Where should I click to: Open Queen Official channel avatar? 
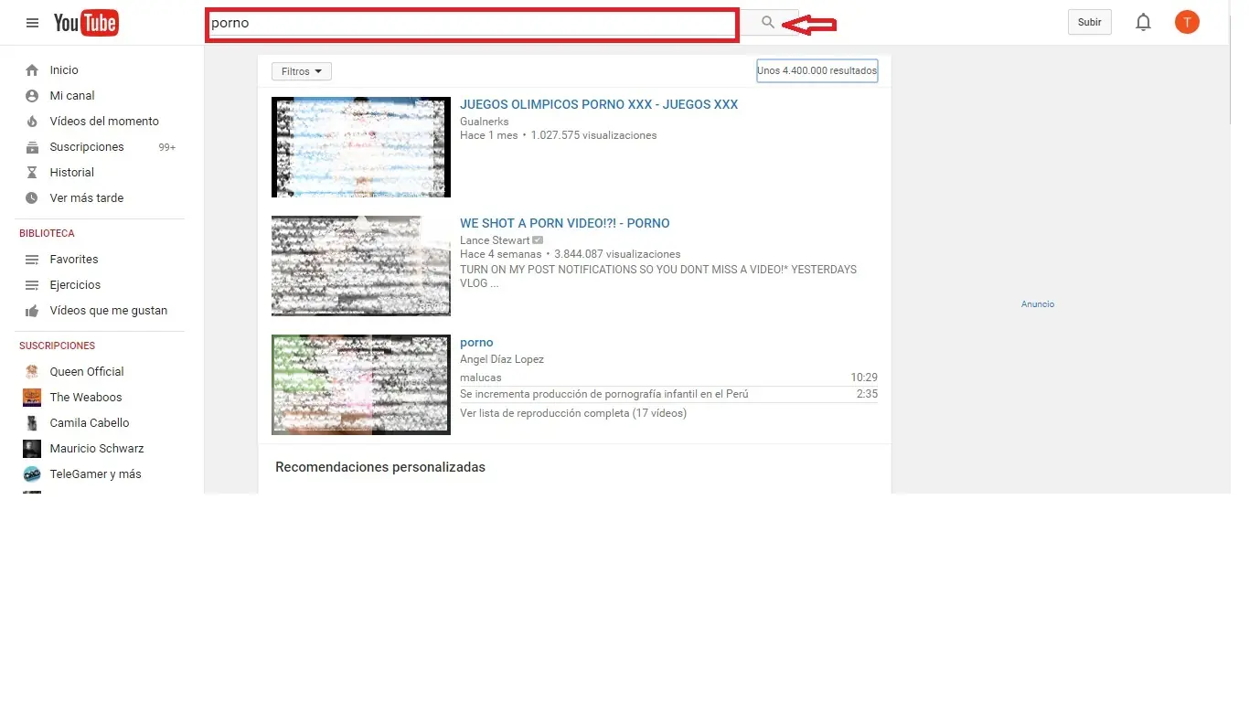[x=32, y=372]
